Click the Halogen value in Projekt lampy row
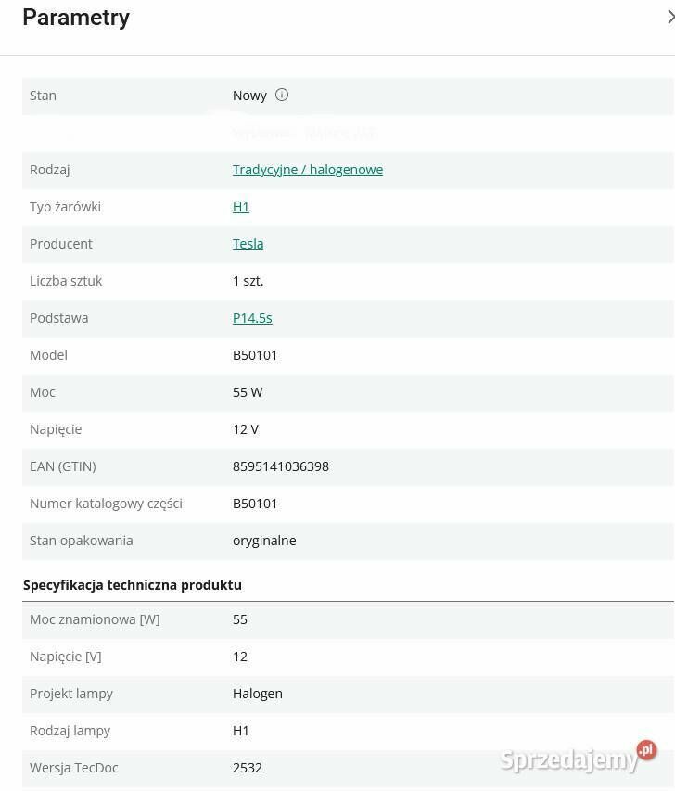 (258, 694)
